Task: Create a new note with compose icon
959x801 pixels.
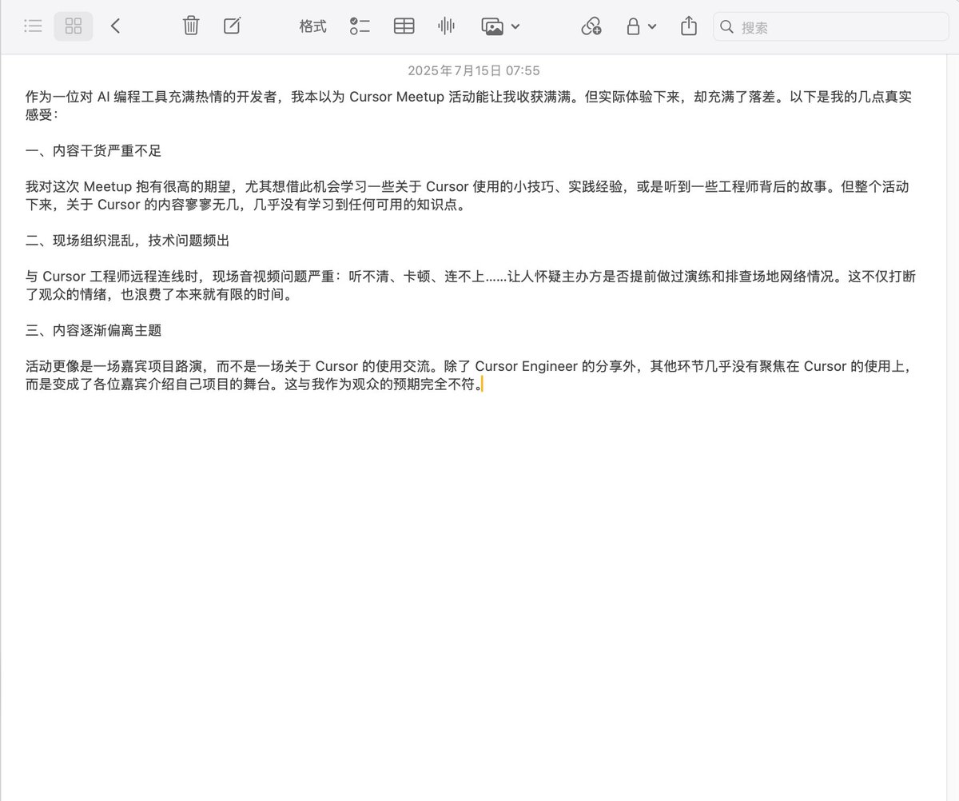Action: 232,26
